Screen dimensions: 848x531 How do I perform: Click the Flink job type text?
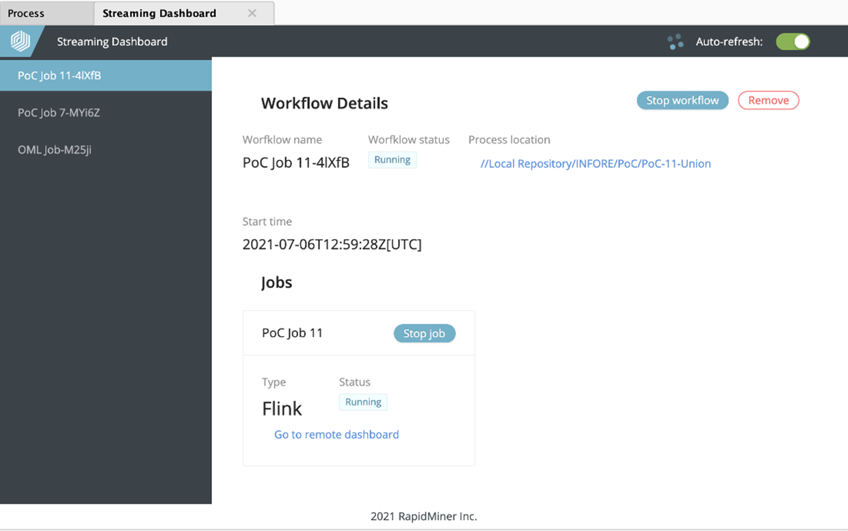pos(282,409)
